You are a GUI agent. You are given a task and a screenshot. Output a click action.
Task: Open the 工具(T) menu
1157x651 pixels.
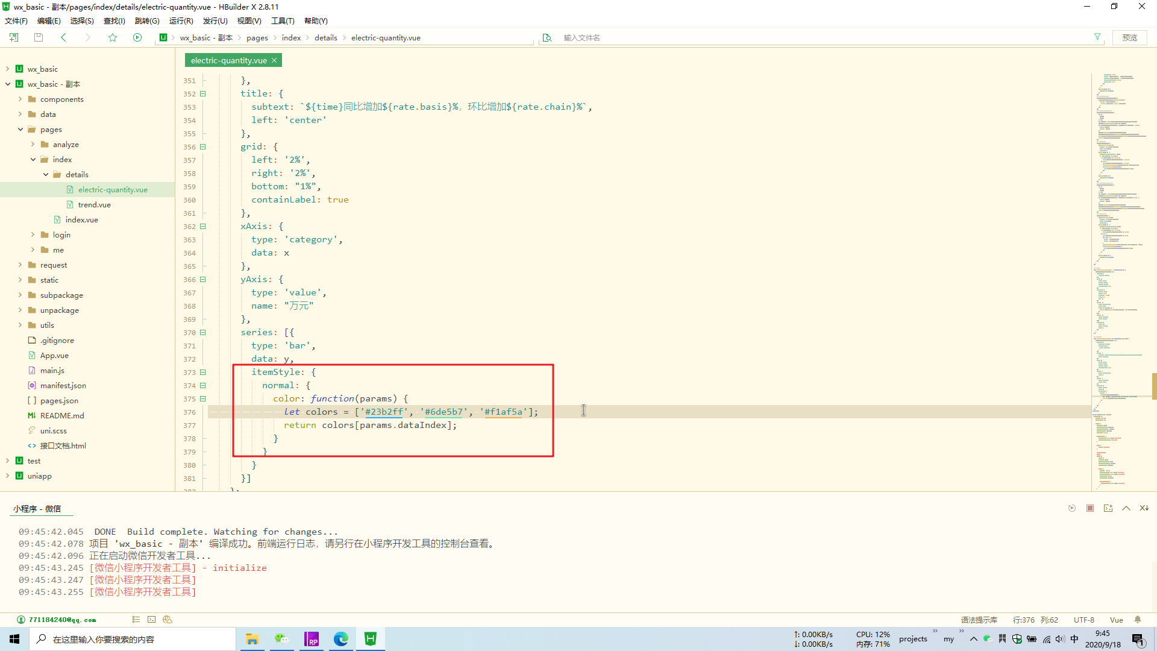click(x=283, y=20)
